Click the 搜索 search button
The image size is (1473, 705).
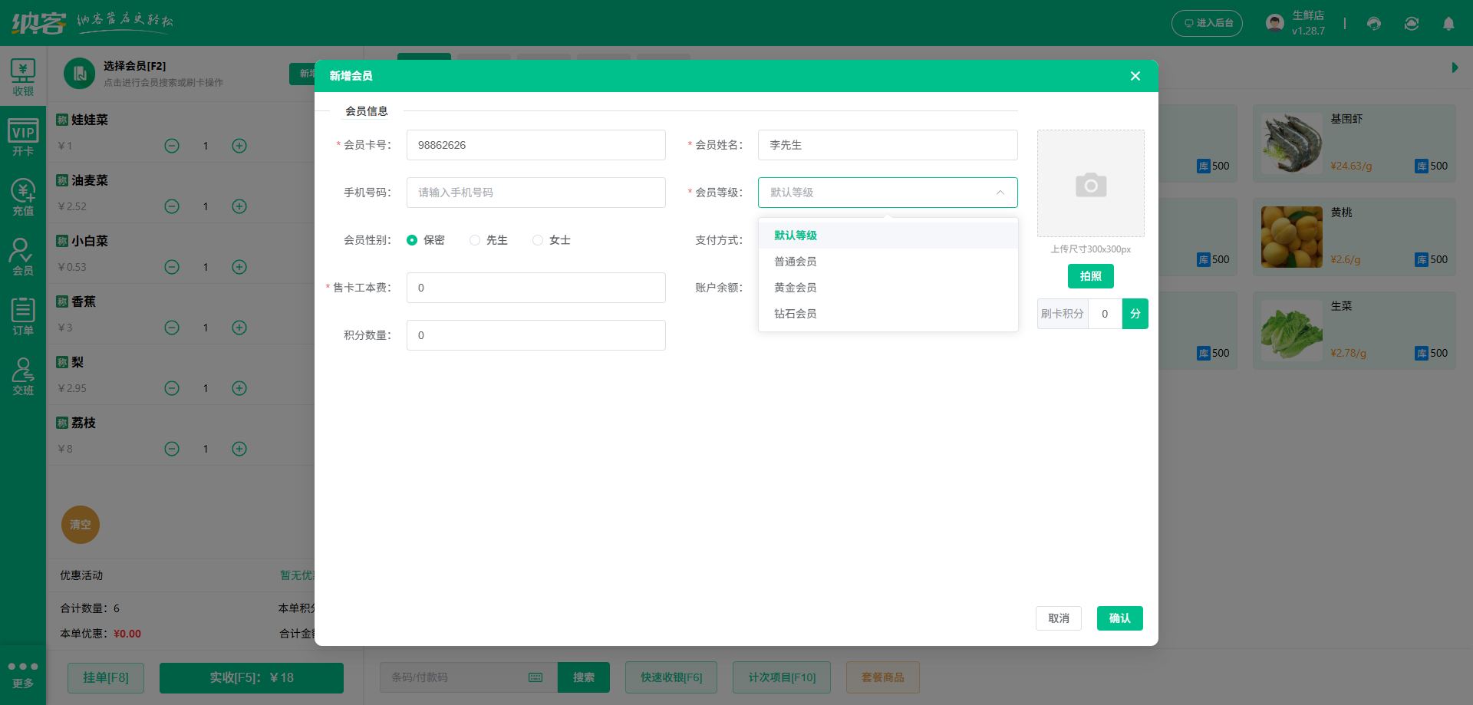[x=584, y=677]
